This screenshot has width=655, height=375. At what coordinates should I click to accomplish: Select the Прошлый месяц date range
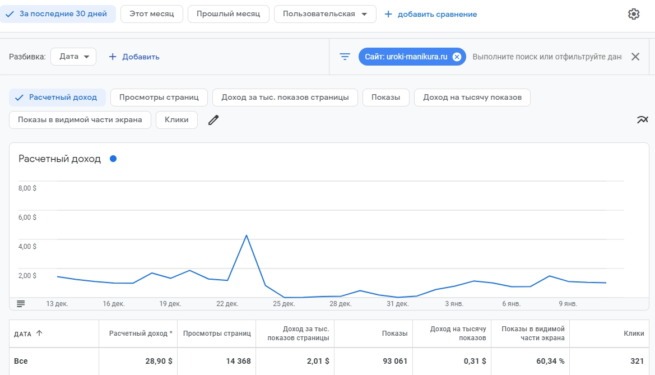[228, 14]
